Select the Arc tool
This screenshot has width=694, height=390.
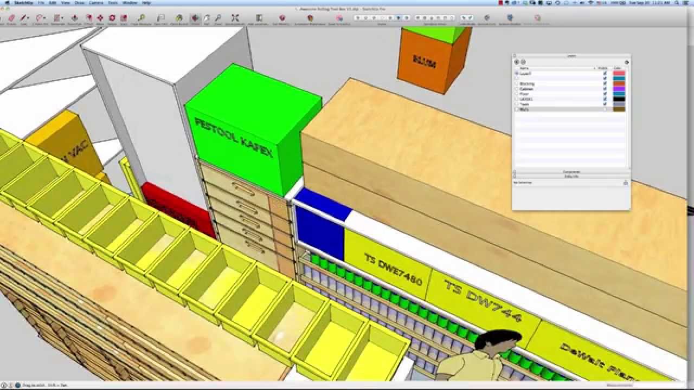click(x=38, y=18)
